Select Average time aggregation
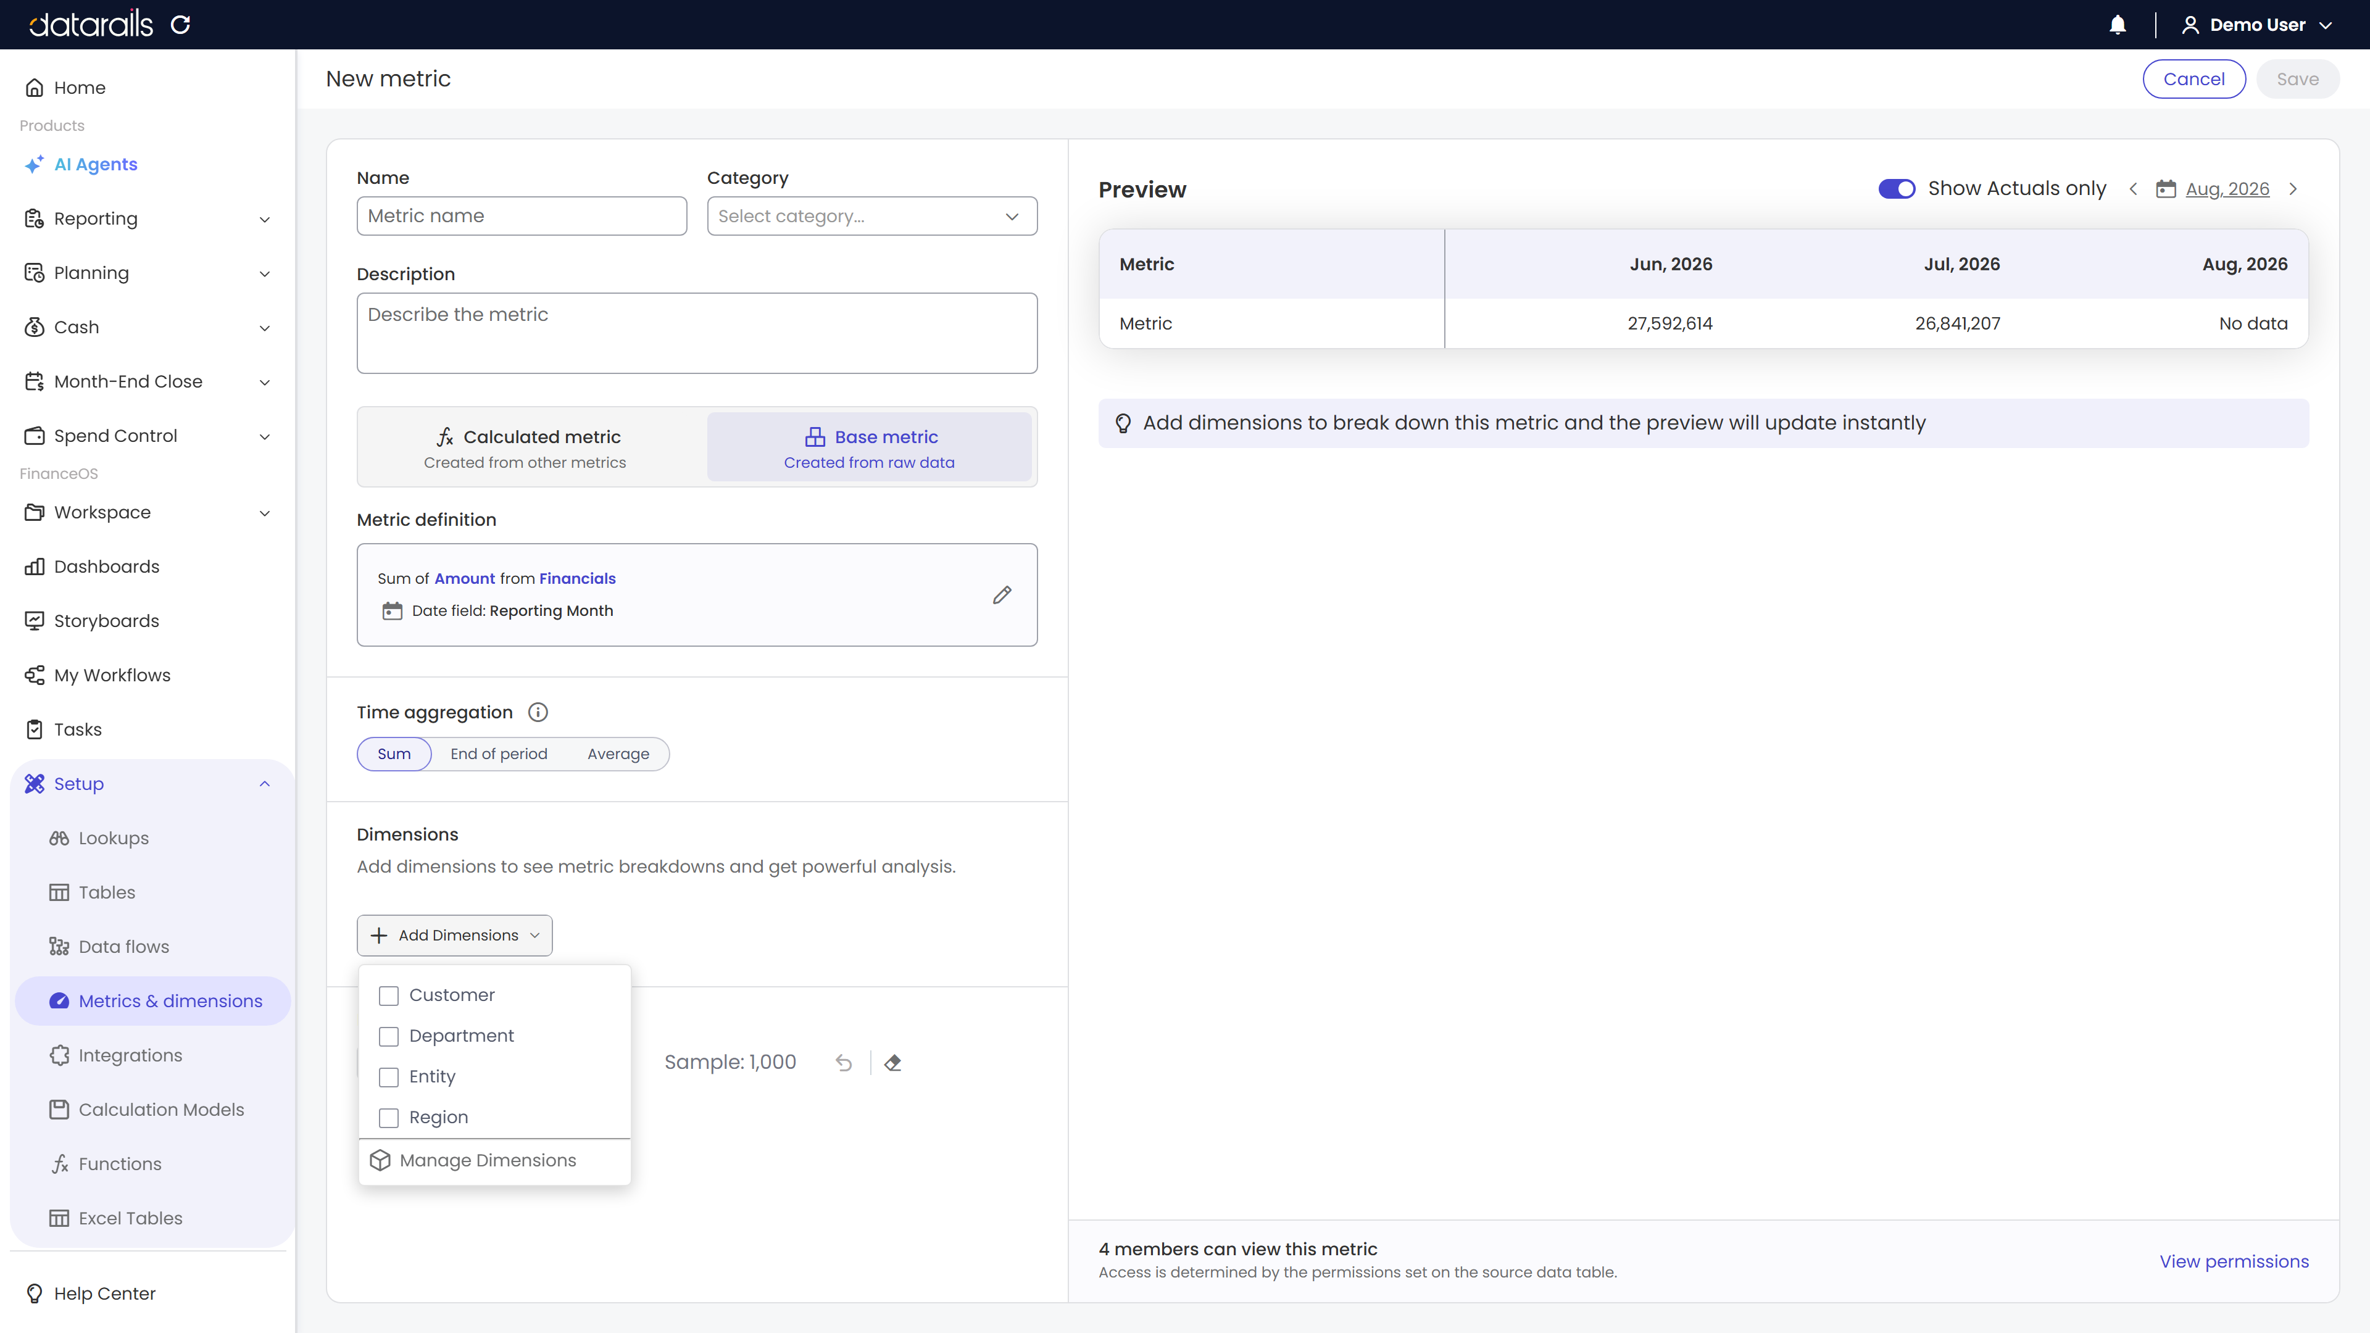 pos(618,754)
